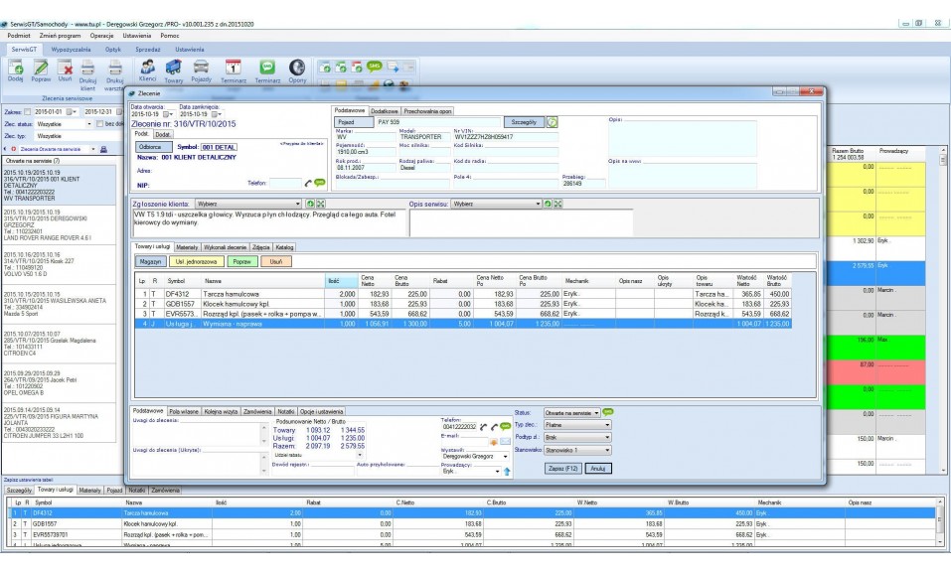Image resolution: width=951 pixels, height=573 pixels.
Task: Toggle the Zakres date range checkbox
Action: (27, 112)
